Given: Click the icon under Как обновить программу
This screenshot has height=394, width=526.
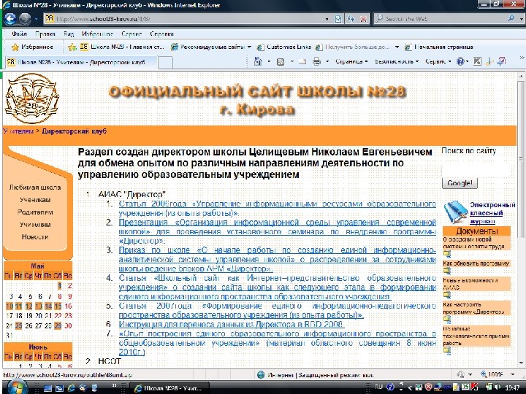Looking at the screenshot, I should (447, 271).
